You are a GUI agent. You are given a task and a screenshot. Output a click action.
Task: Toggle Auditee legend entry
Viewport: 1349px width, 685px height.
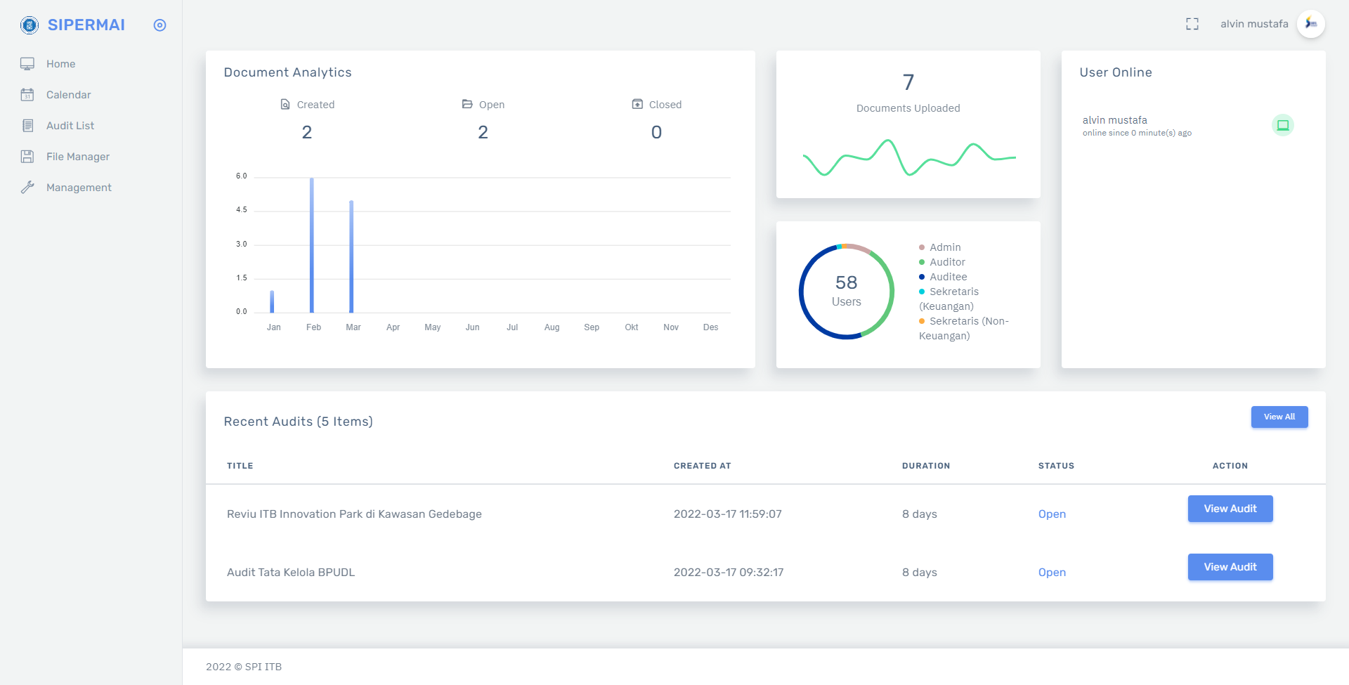(x=943, y=277)
